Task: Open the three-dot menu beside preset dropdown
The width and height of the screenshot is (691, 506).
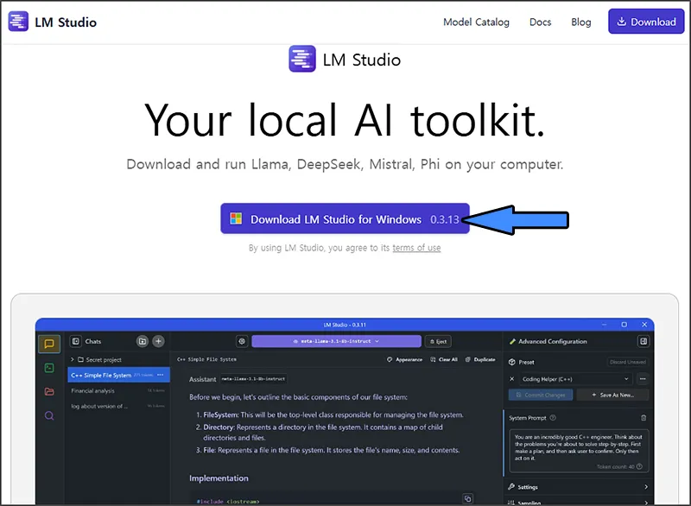Action: click(643, 379)
